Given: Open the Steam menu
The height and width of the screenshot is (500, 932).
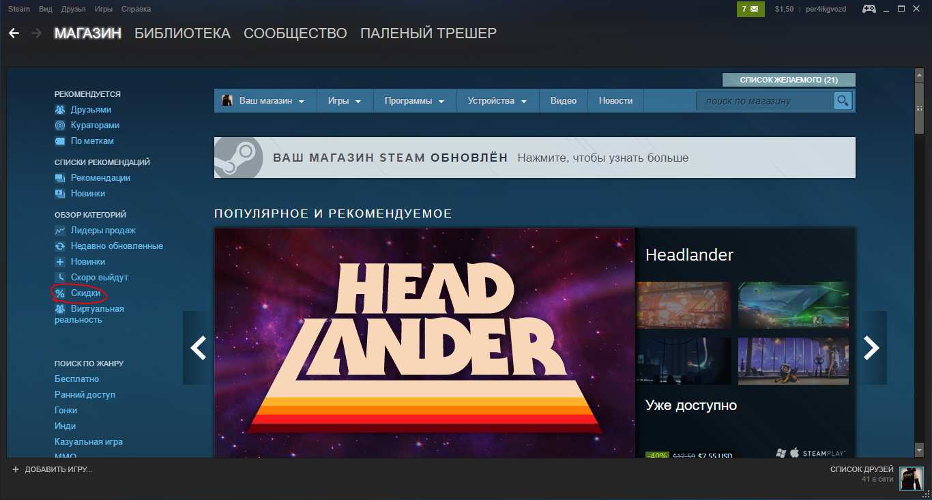Looking at the screenshot, I should (x=19, y=9).
